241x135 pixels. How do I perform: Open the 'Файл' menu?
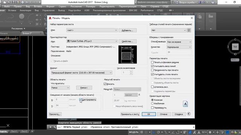coord(7,6)
